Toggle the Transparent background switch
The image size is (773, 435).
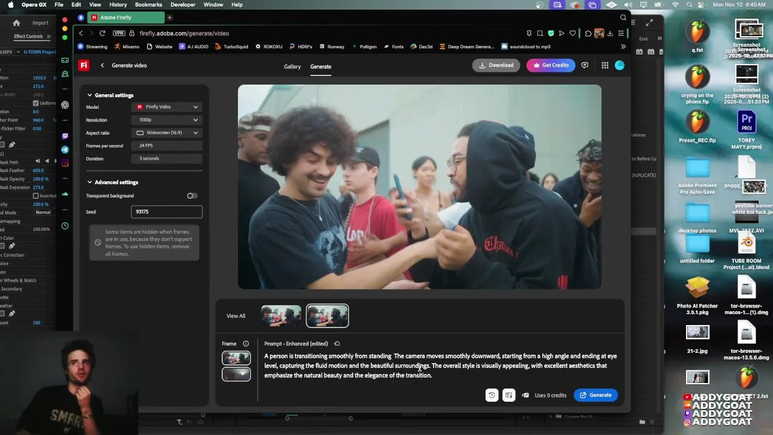[191, 196]
